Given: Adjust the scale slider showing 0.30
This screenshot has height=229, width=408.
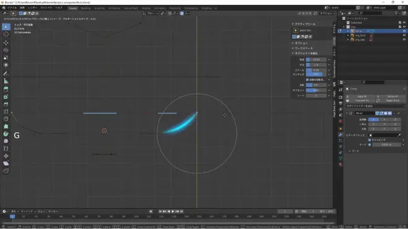Looking at the screenshot, I should point(316,70).
